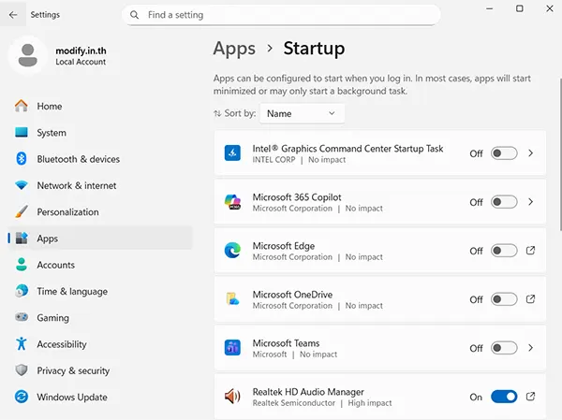Click the Apps breadcrumb link
This screenshot has width=562, height=420.
coord(234,49)
